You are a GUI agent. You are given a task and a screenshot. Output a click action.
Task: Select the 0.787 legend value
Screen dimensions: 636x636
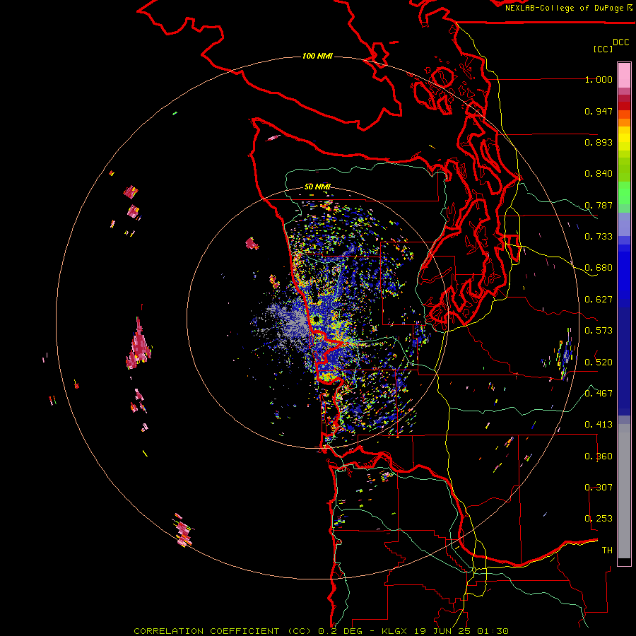599,205
